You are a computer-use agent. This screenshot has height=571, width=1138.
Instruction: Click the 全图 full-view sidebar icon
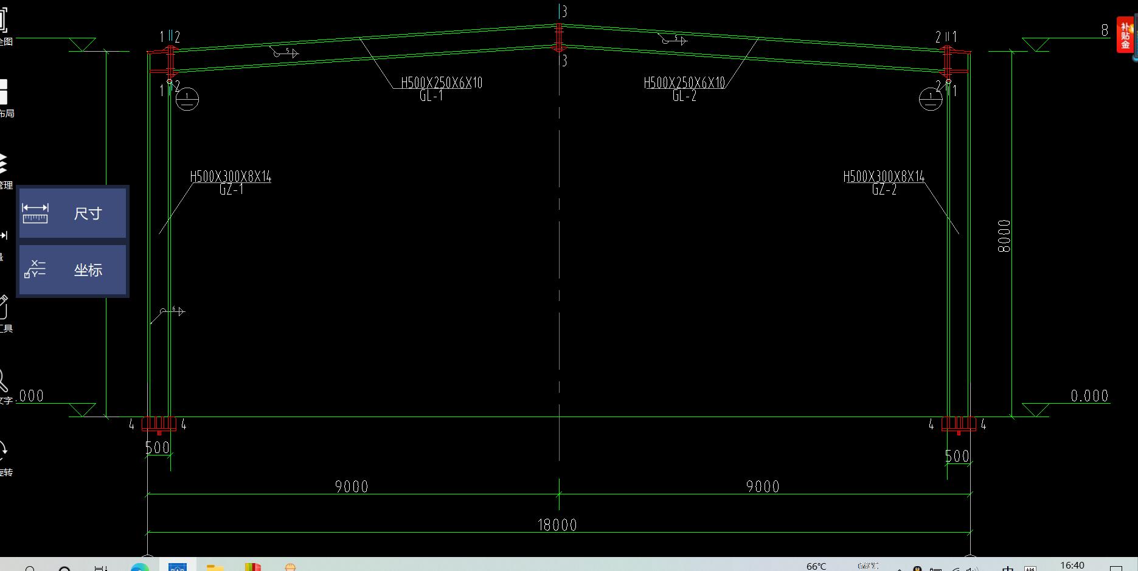5,26
